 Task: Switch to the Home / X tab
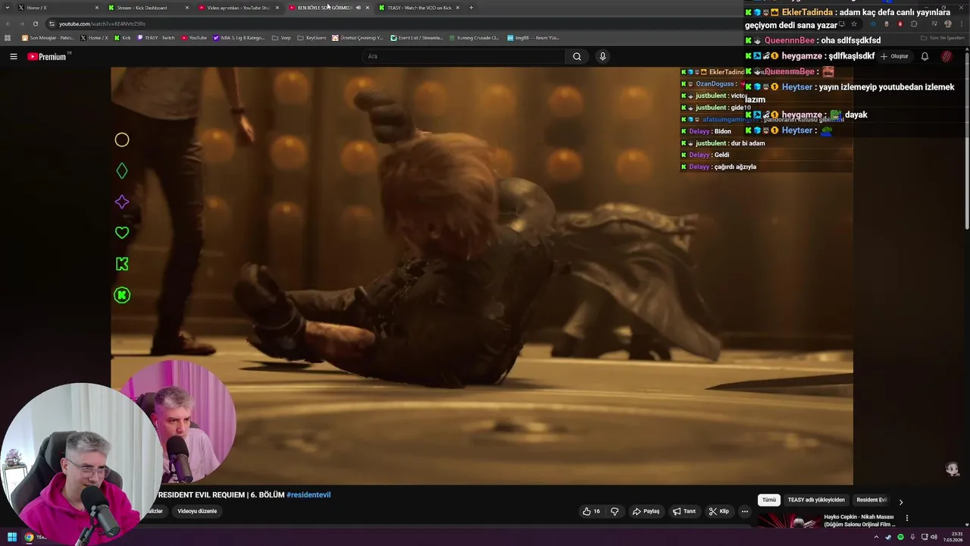tap(59, 8)
